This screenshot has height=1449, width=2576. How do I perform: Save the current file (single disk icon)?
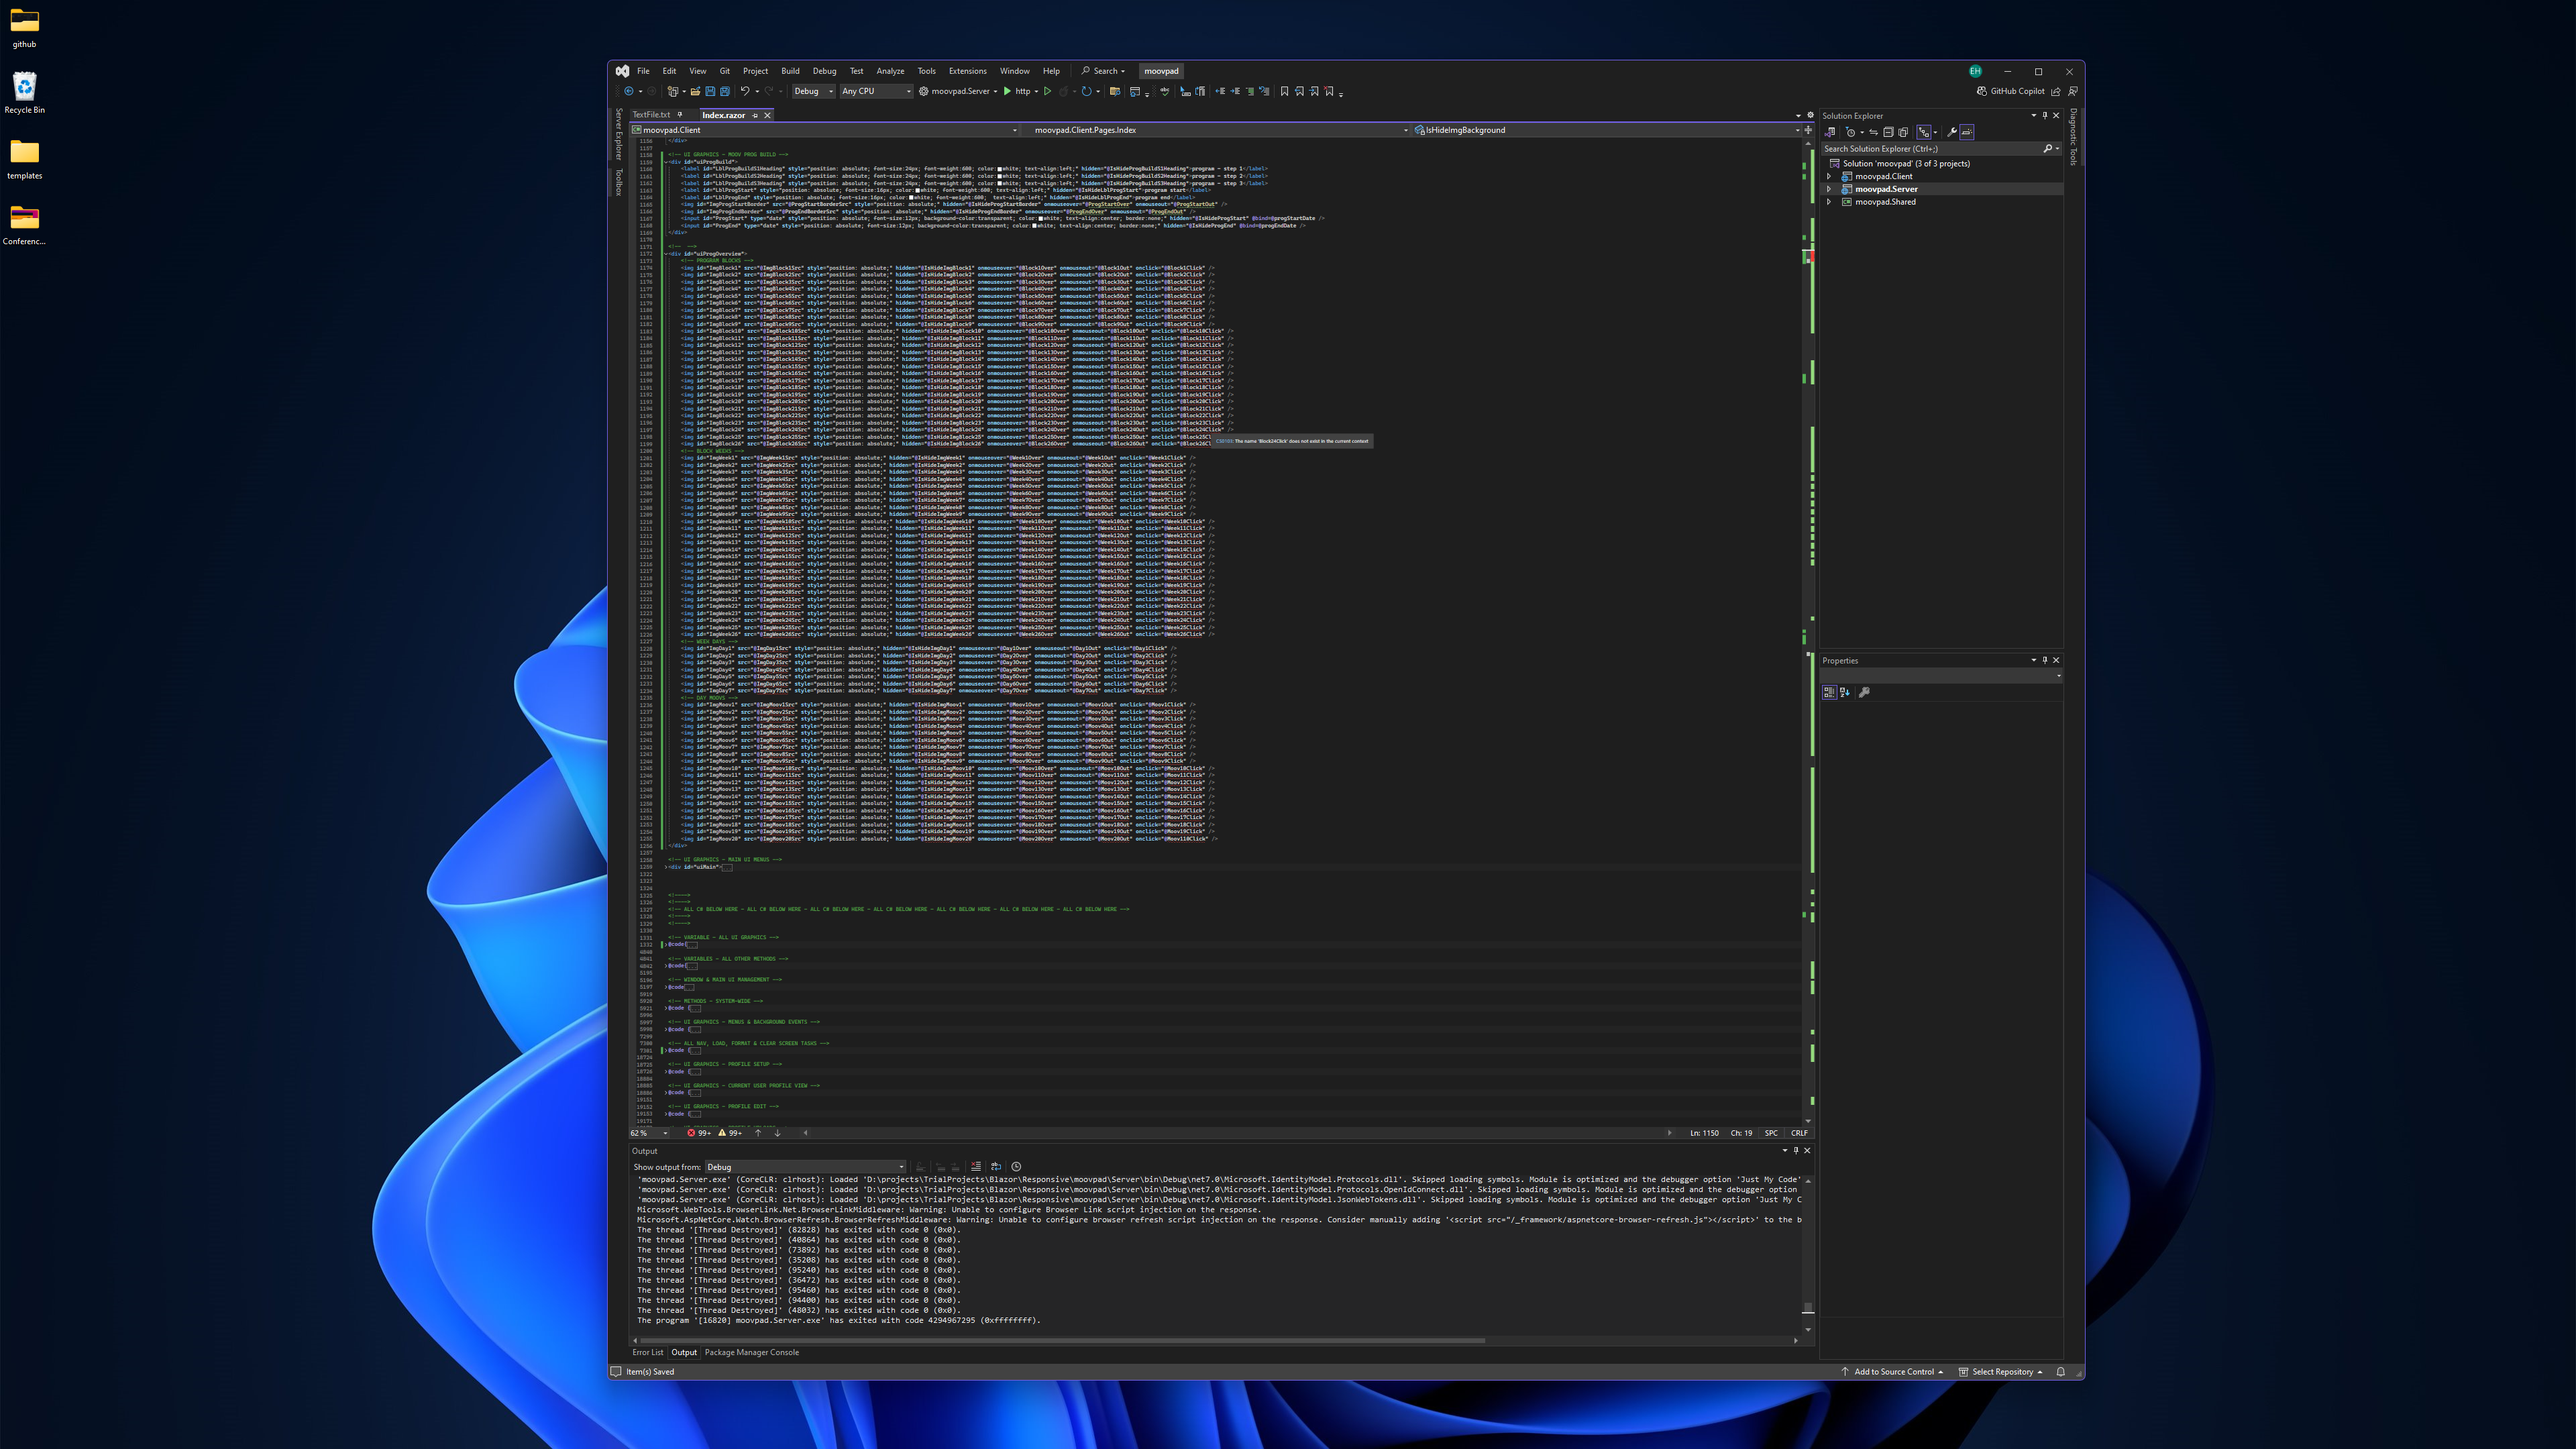point(710,91)
